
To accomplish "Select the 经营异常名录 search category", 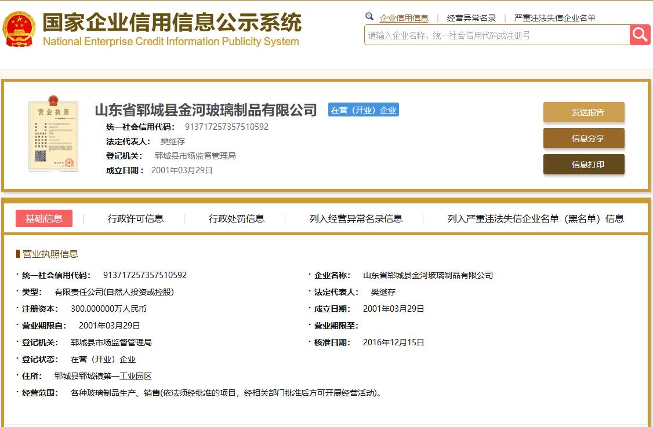I will [471, 18].
